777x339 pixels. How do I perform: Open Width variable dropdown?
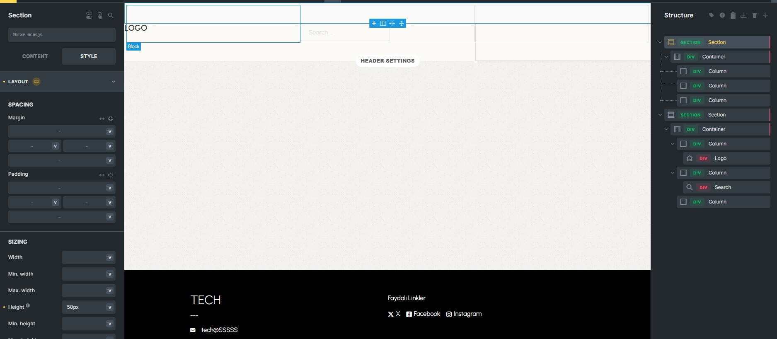(x=110, y=257)
